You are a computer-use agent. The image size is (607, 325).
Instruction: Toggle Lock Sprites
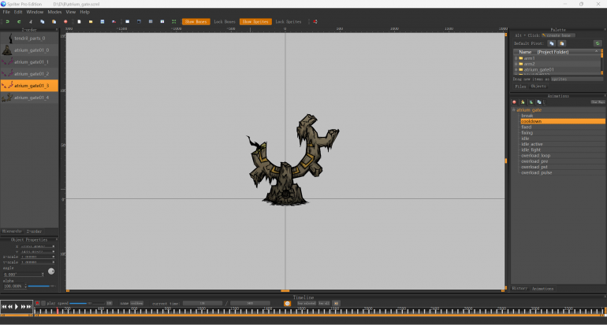point(289,22)
